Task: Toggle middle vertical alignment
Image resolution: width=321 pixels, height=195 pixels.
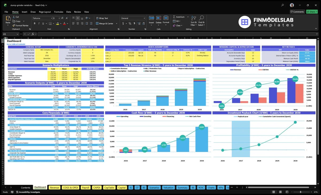Action: tap(78, 18)
